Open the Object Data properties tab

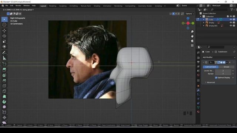pyautogui.click(x=198, y=108)
